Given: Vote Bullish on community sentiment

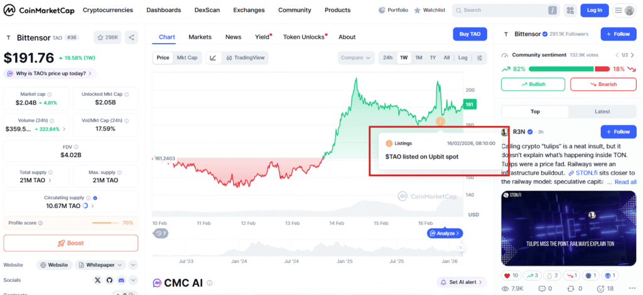Looking at the screenshot, I should tap(532, 84).
